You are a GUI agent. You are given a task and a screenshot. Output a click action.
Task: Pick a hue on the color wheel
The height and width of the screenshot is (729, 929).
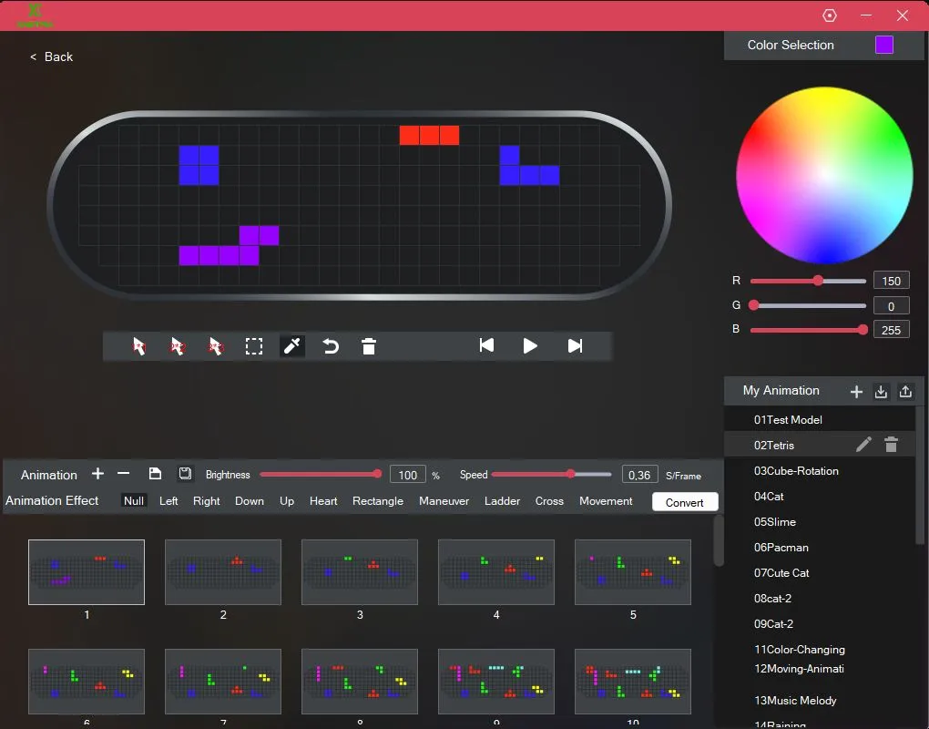pyautogui.click(x=824, y=176)
